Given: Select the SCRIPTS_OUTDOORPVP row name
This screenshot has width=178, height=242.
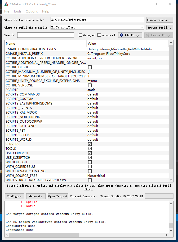Looking at the screenshot, I should pos(24,122).
